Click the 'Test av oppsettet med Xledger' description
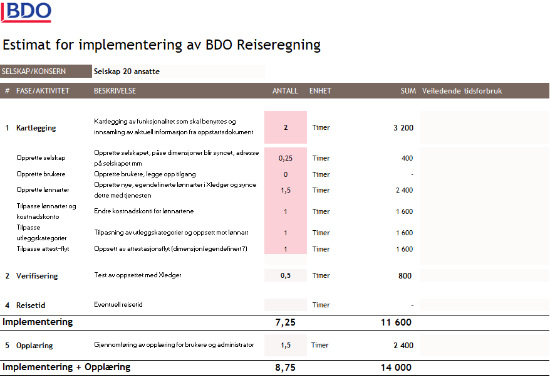The height and width of the screenshot is (377, 550). [x=138, y=275]
